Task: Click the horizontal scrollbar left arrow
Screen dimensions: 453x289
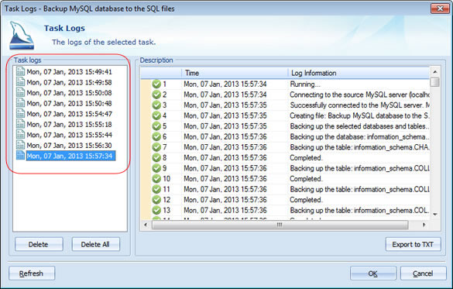Action: (146, 225)
